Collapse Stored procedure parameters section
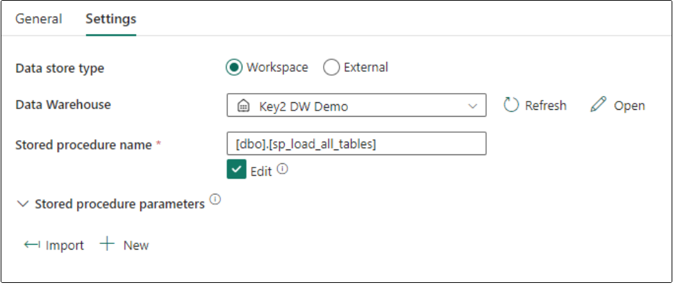This screenshot has width=673, height=285. pos(22,204)
